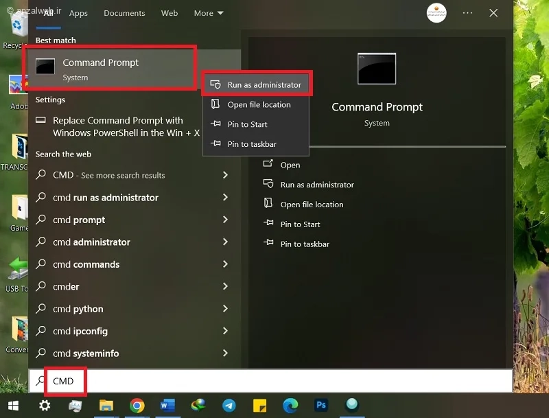549x418 pixels.
Task: Open the three-dot options menu
Action: coord(467,13)
